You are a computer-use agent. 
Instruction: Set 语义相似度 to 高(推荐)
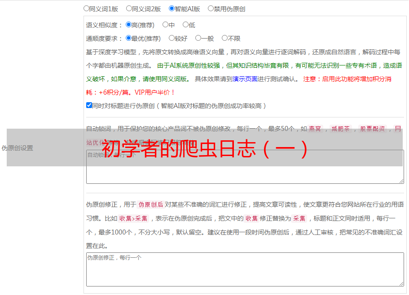pyautogui.click(x=128, y=25)
